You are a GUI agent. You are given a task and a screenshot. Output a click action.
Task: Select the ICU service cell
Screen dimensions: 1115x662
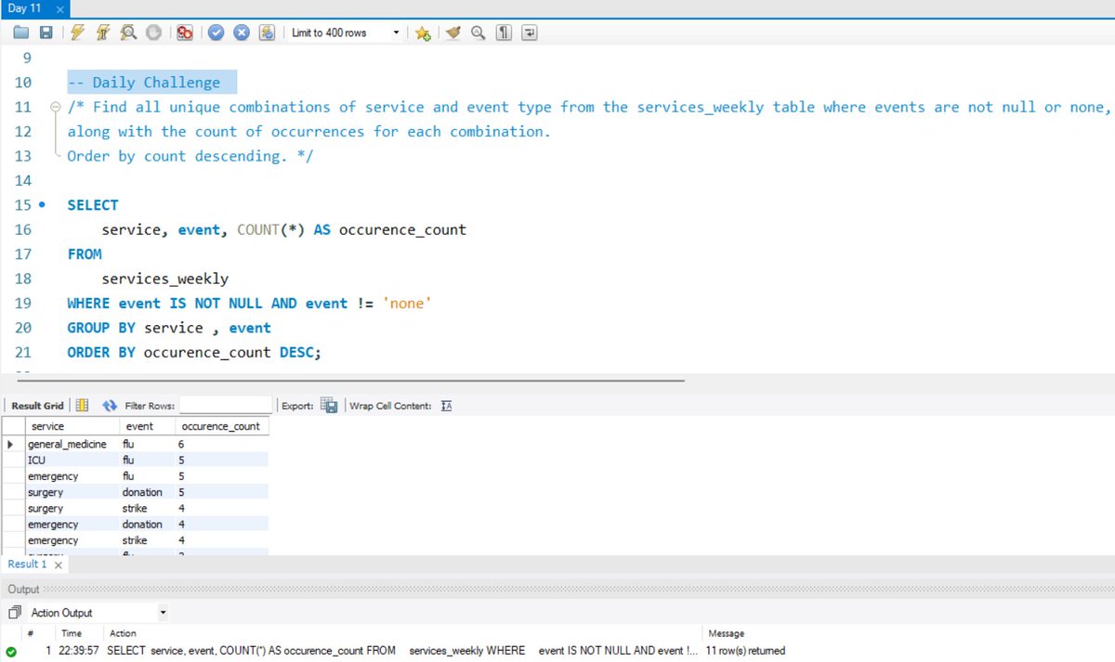click(x=72, y=460)
